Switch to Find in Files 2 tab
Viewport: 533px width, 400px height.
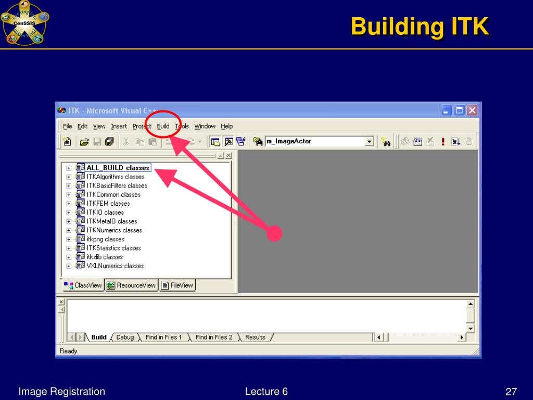click(x=214, y=337)
